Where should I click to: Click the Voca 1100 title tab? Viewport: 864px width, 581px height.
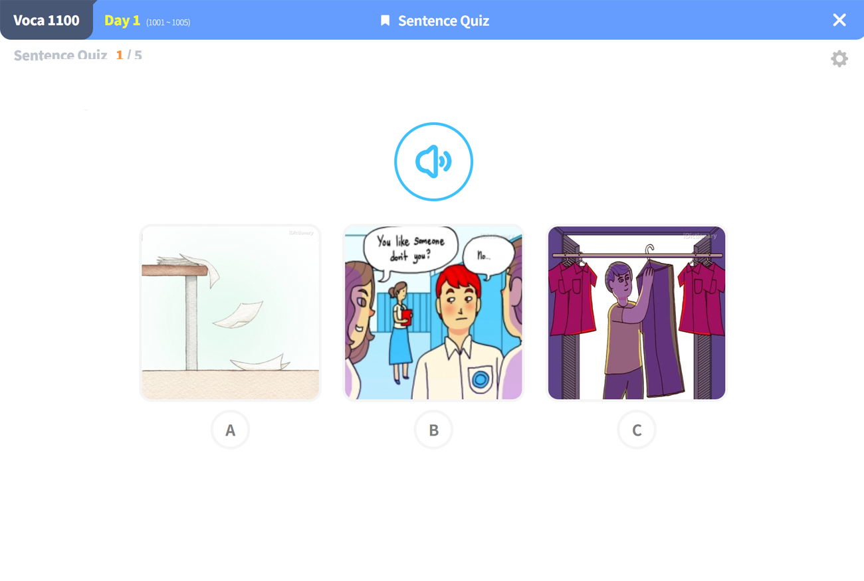[47, 20]
